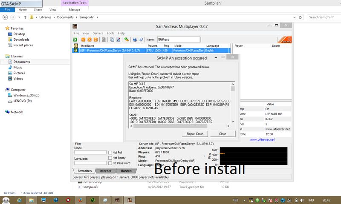Viewport: 341px width, 204px height.
Task: Enable the Not Full filter checkbox
Action: [110, 153]
